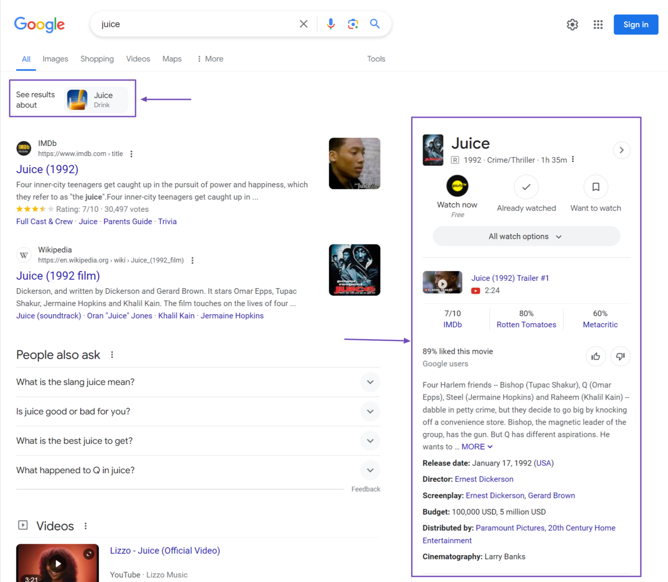Open the Google apps grid icon
The image size is (668, 582).
[598, 24]
